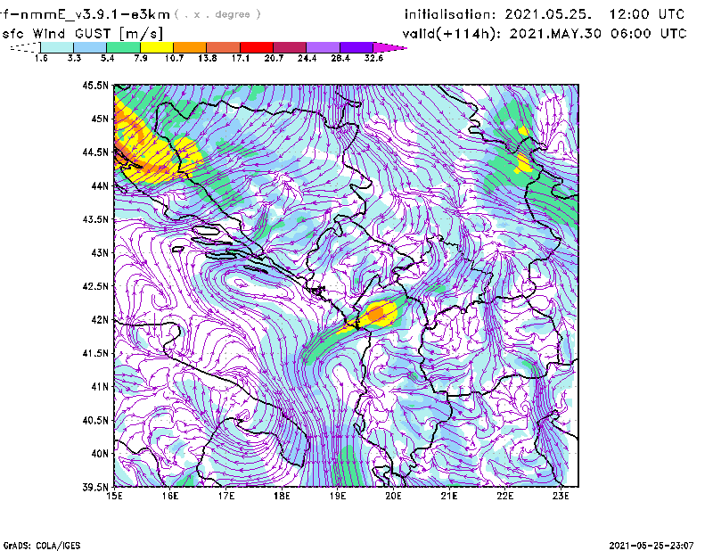Click the yellow-orange gust maximum near 42N 20E
Image resolution: width=713 pixels, height=551 pixels.
click(x=381, y=314)
